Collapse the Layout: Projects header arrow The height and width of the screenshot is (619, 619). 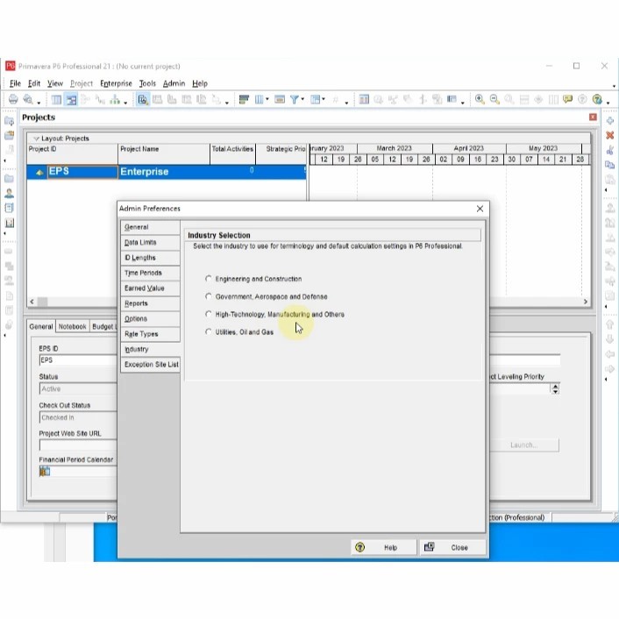coord(36,139)
